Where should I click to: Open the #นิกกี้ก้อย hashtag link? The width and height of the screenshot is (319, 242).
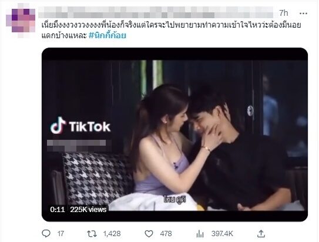click(x=108, y=36)
